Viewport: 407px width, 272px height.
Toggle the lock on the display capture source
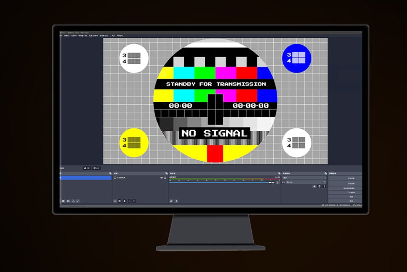pos(165,177)
